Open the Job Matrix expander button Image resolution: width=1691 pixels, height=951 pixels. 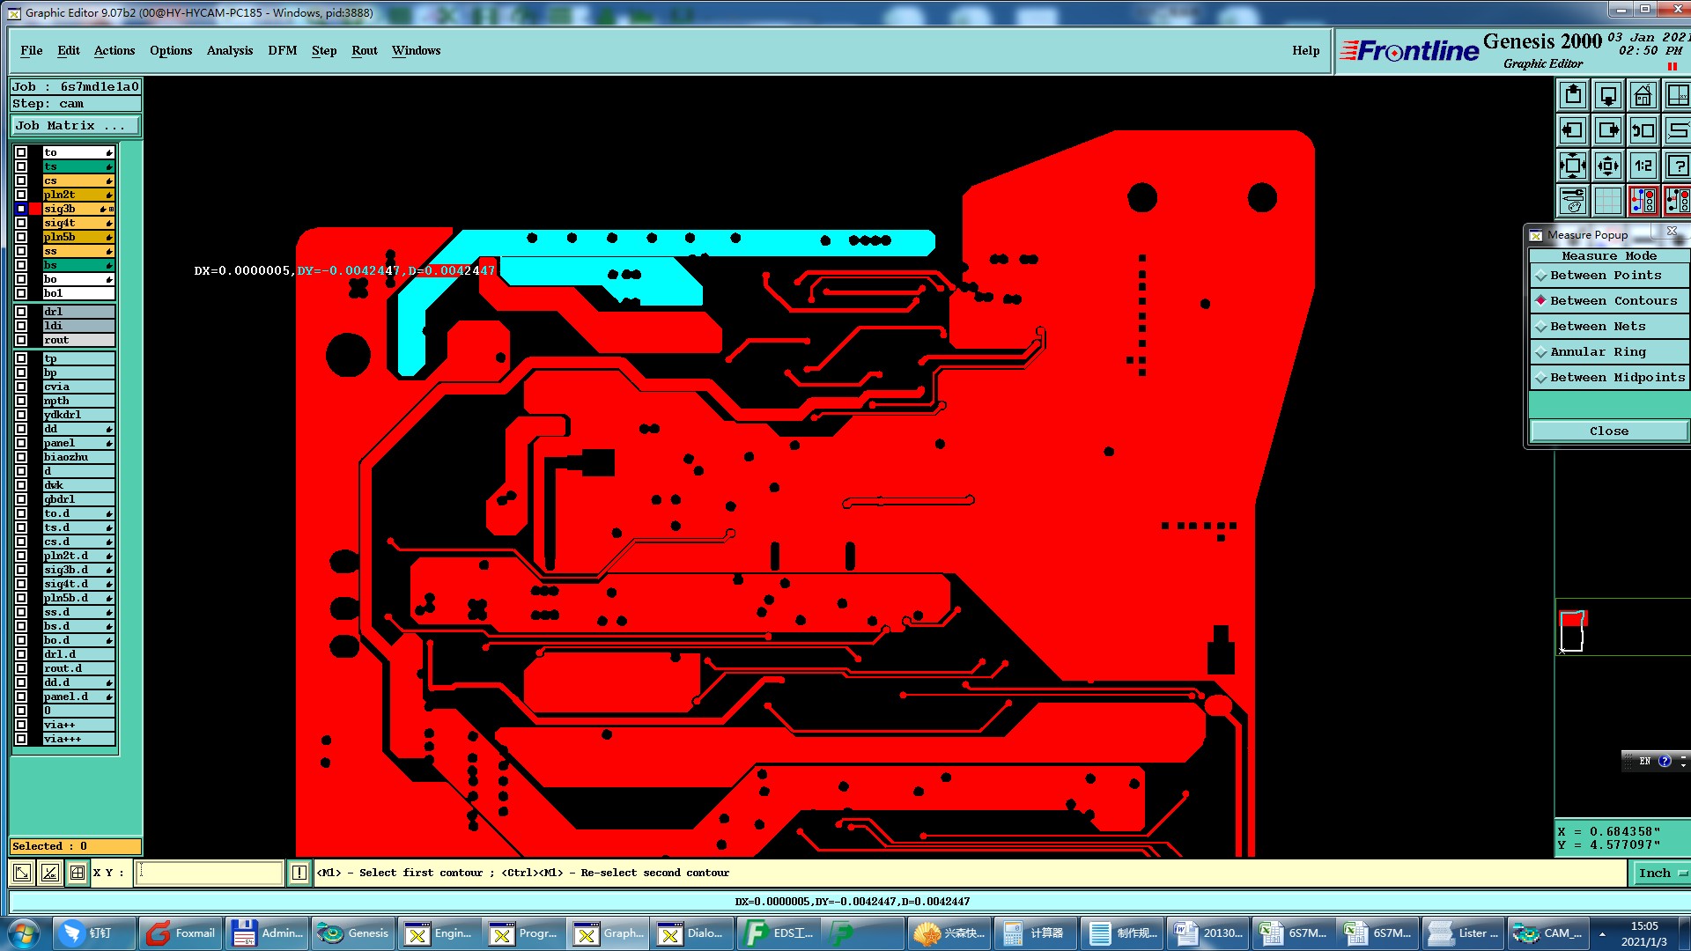(x=75, y=126)
